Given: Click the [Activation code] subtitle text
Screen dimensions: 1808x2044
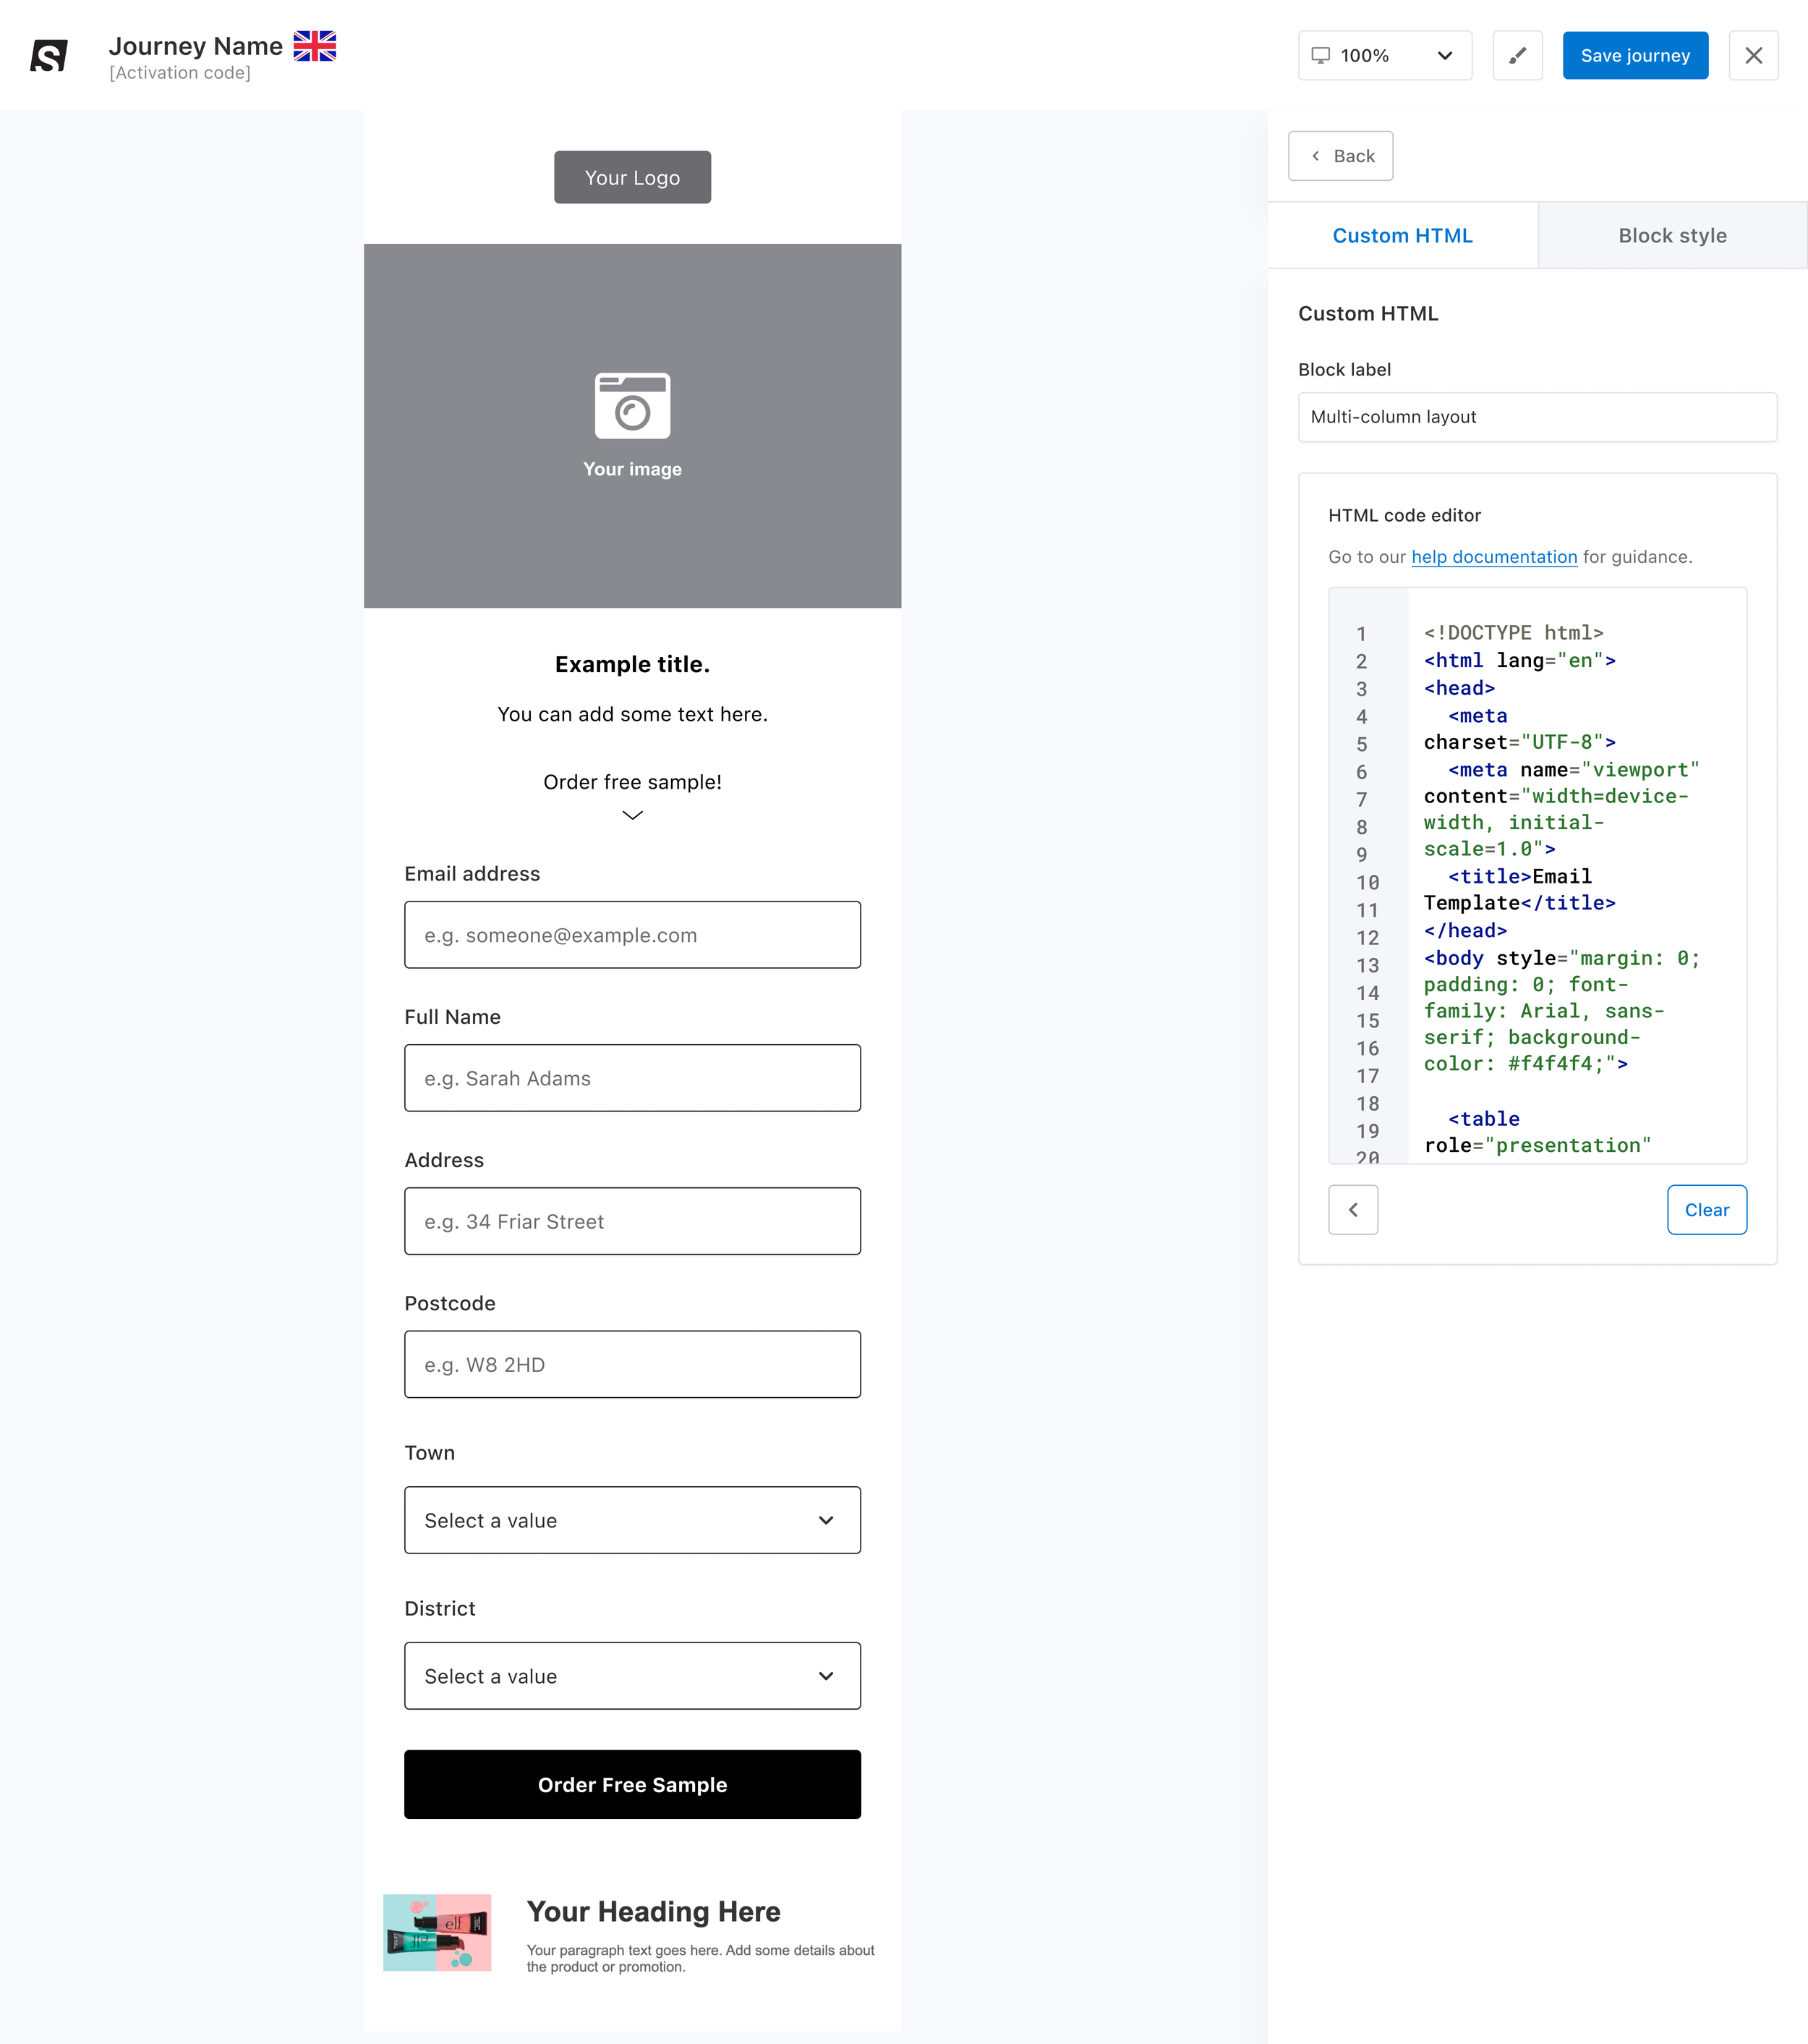Looking at the screenshot, I should click(180, 73).
